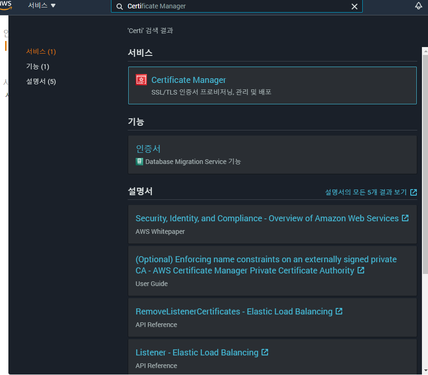This screenshot has height=375, width=428.
Task: Open 설명서의 모든 5개 결과 보기 link
Action: point(366,192)
